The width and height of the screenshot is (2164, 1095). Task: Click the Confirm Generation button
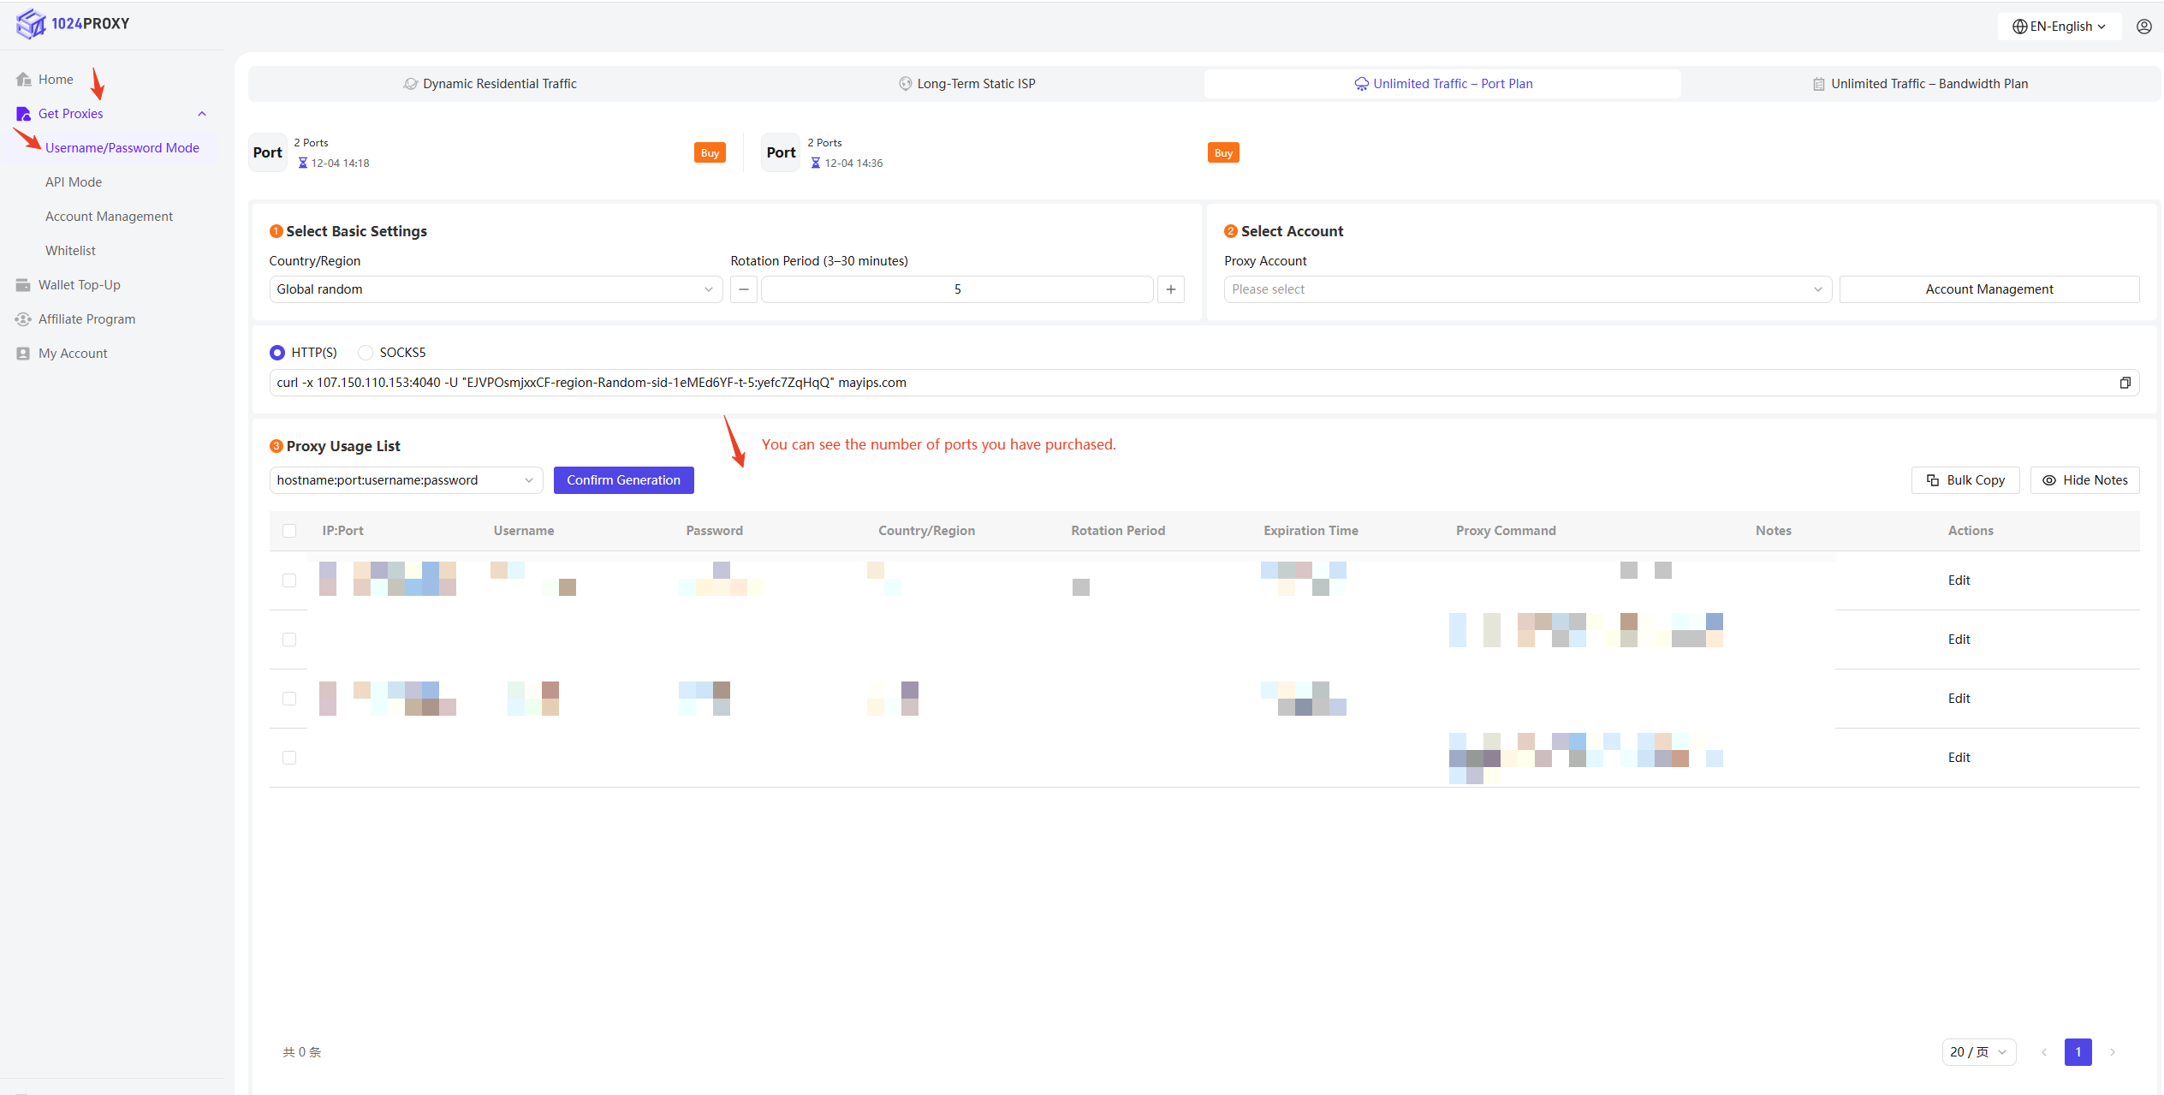click(623, 480)
